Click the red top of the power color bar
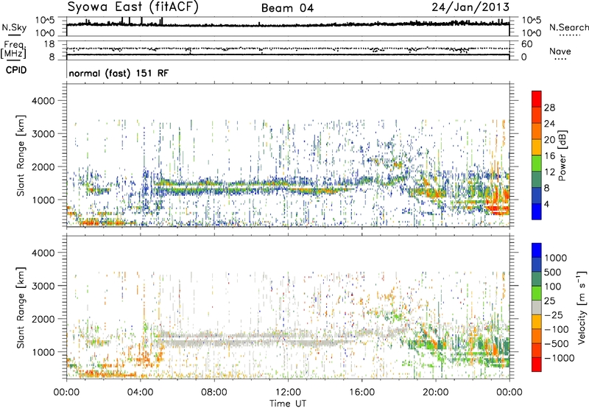Screen dimensions: 589x408 tap(537, 97)
